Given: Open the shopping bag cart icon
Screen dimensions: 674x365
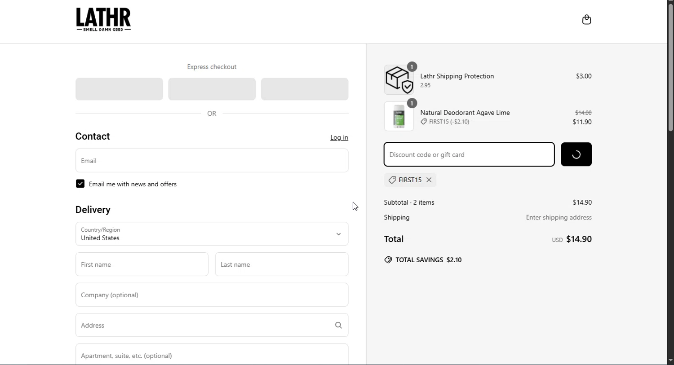Looking at the screenshot, I should click(x=586, y=19).
